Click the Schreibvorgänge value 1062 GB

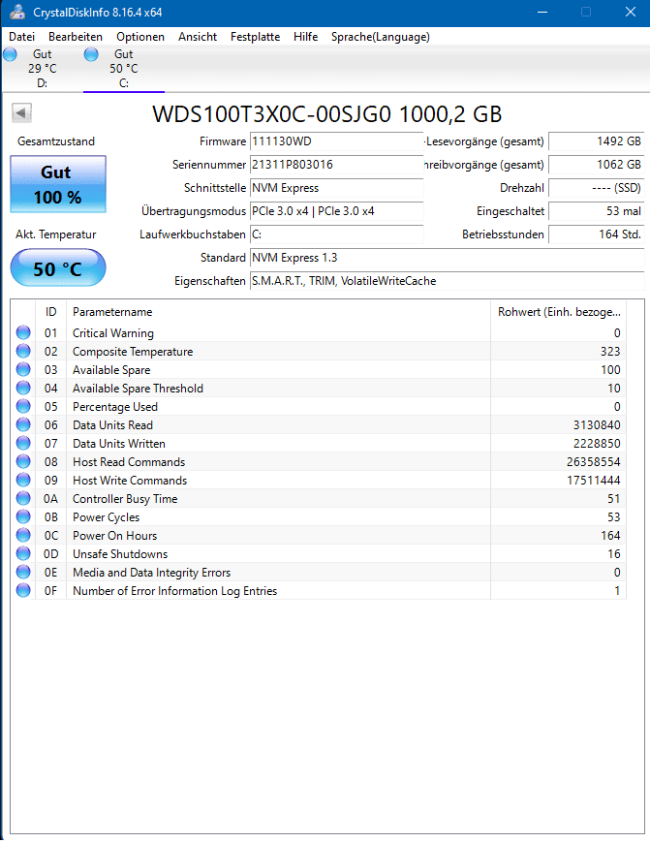pos(596,165)
